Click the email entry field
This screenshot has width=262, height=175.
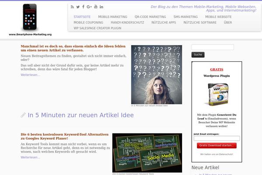[217, 138]
